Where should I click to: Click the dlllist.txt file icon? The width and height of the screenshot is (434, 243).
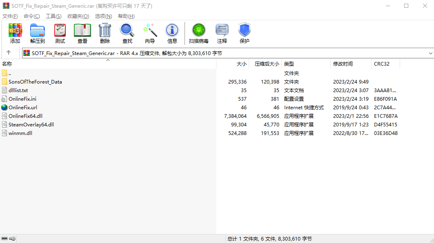click(4, 90)
